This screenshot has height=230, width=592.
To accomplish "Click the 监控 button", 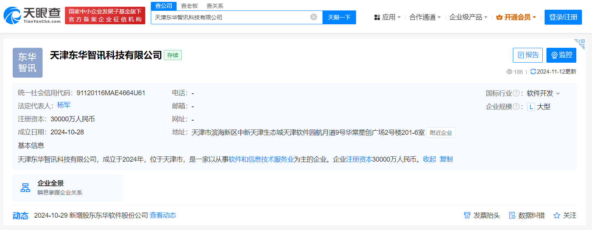I will 561,55.
